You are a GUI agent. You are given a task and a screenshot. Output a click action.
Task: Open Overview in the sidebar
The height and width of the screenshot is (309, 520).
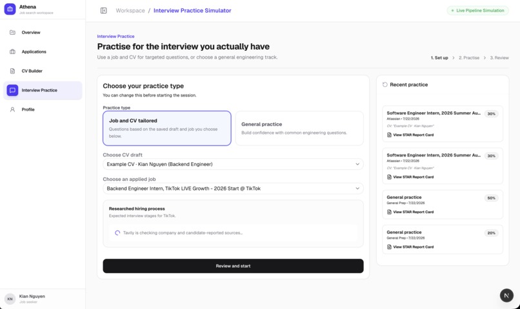click(x=43, y=32)
